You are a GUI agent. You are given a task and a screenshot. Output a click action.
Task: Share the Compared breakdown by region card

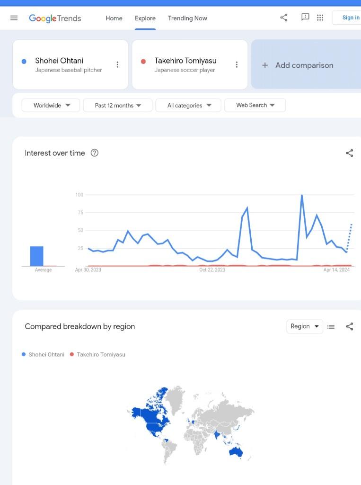pyautogui.click(x=350, y=326)
